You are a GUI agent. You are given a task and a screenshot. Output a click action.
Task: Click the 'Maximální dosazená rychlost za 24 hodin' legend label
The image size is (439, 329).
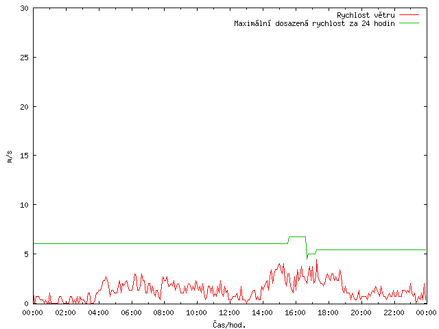314,23
